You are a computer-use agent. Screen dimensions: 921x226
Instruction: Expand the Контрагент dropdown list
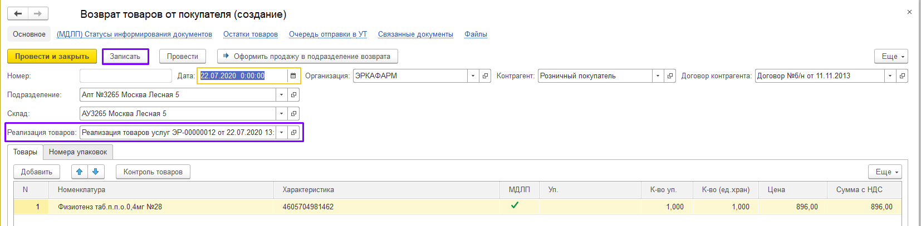click(658, 76)
